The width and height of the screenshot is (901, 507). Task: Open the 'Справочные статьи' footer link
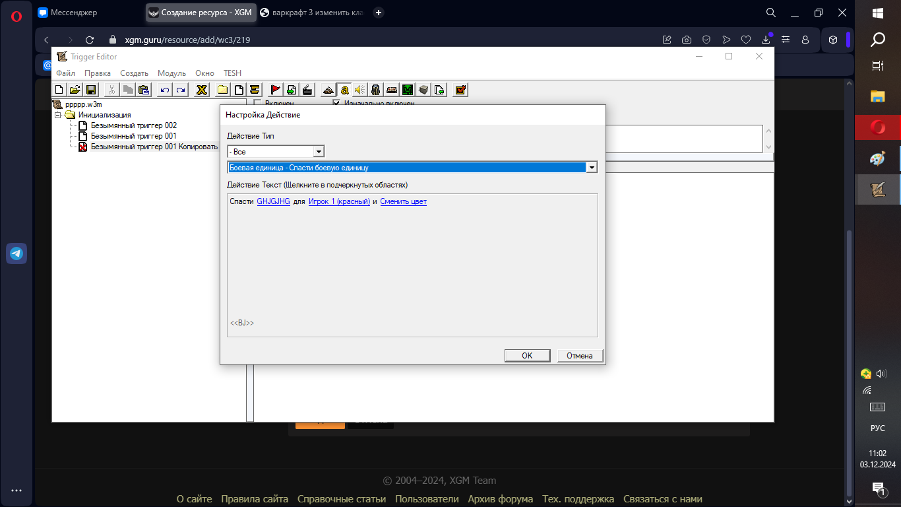[342, 499]
